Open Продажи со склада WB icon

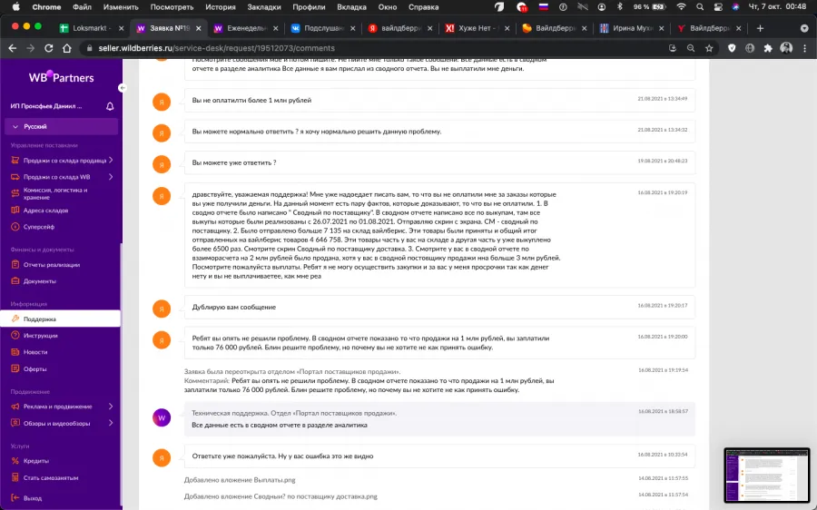(15, 177)
